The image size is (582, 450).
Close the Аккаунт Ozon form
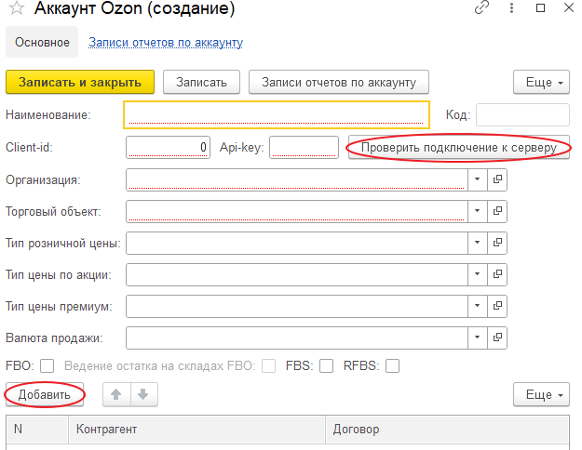(x=569, y=7)
